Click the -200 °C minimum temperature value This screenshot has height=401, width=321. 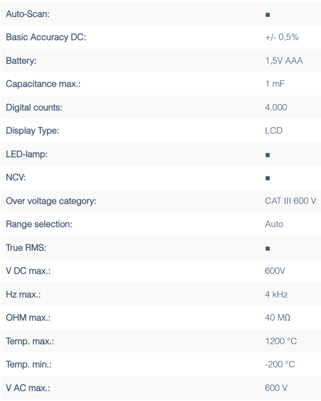point(280,364)
